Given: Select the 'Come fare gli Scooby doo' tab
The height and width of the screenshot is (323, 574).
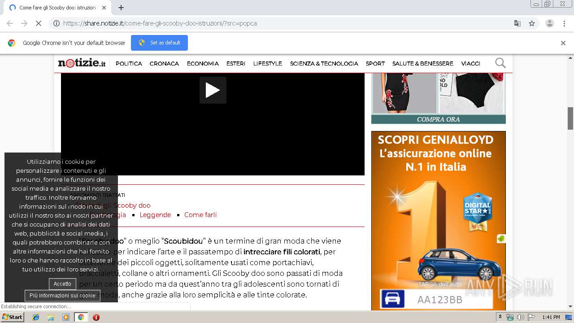Looking at the screenshot, I should tap(57, 8).
